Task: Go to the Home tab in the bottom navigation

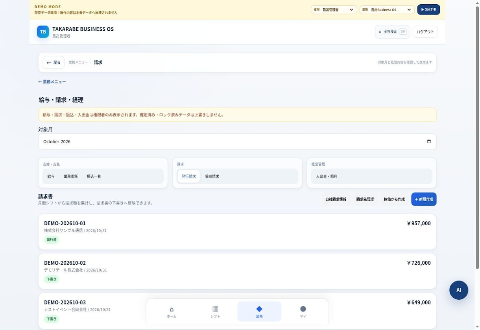Action: tap(172, 311)
